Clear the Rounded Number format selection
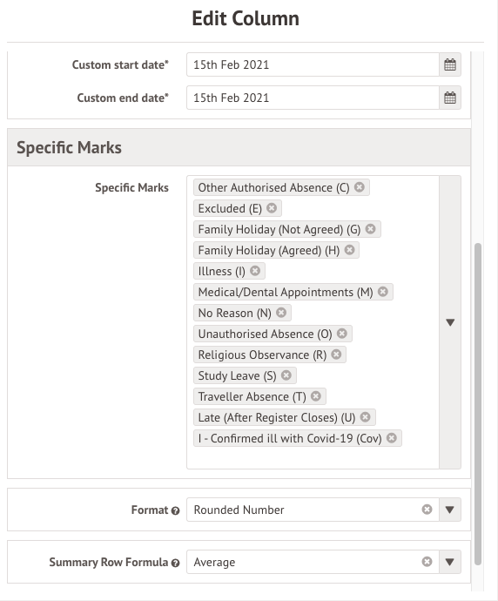The height and width of the screenshot is (601, 498). point(427,510)
